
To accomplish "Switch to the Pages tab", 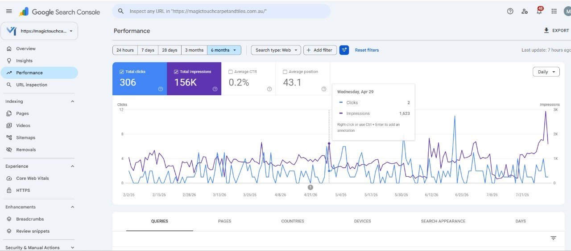I will (x=225, y=221).
